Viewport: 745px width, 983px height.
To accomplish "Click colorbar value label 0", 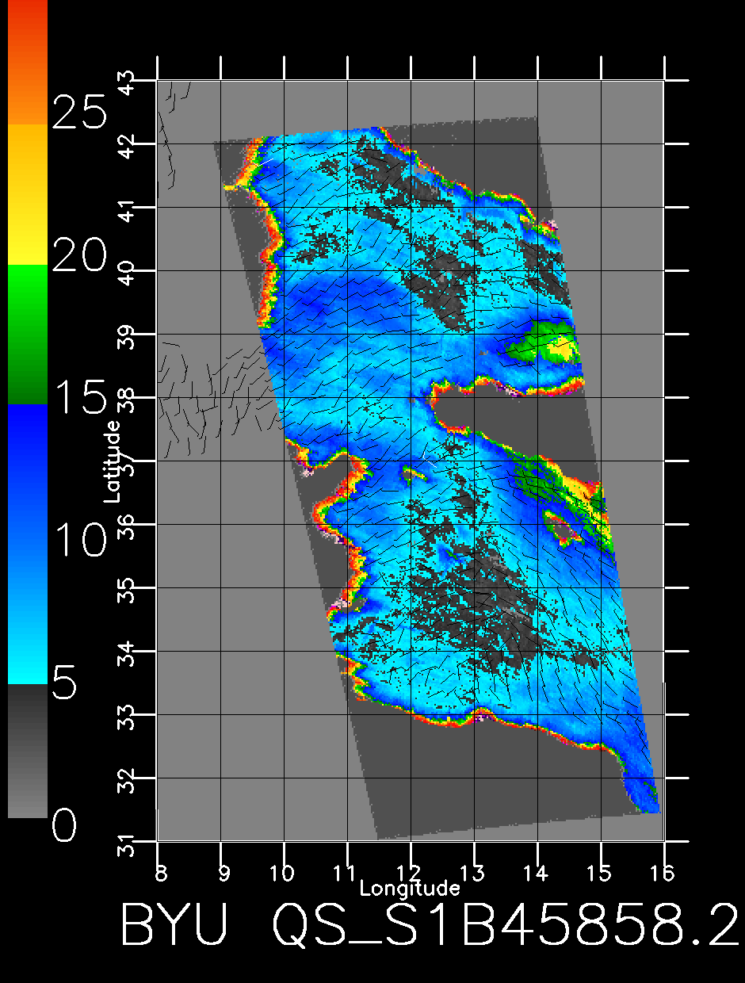I will [x=65, y=826].
